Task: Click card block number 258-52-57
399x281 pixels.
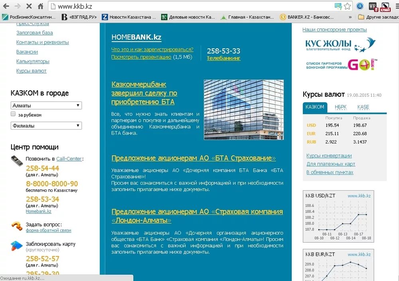Action: (x=43, y=259)
